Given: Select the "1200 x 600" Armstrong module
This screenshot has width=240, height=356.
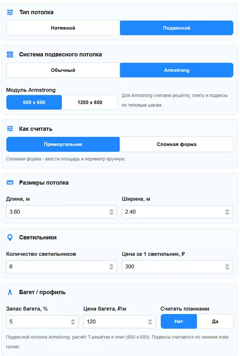Looking at the screenshot, I should [x=89, y=102].
